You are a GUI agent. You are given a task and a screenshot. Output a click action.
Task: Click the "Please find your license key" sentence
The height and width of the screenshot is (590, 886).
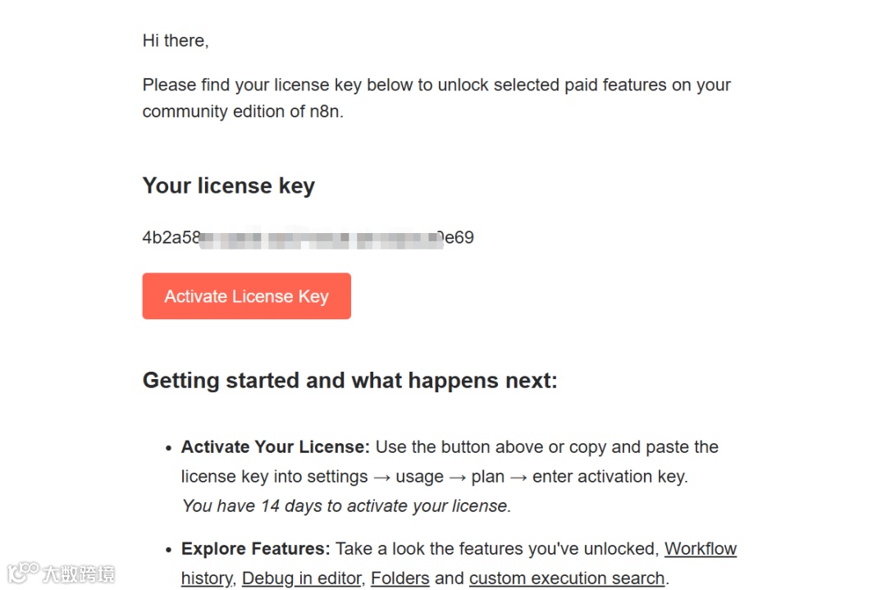coord(436,85)
